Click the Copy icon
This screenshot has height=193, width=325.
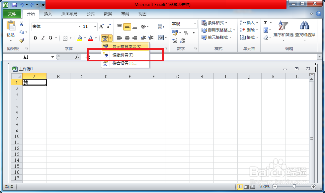coord(22,32)
